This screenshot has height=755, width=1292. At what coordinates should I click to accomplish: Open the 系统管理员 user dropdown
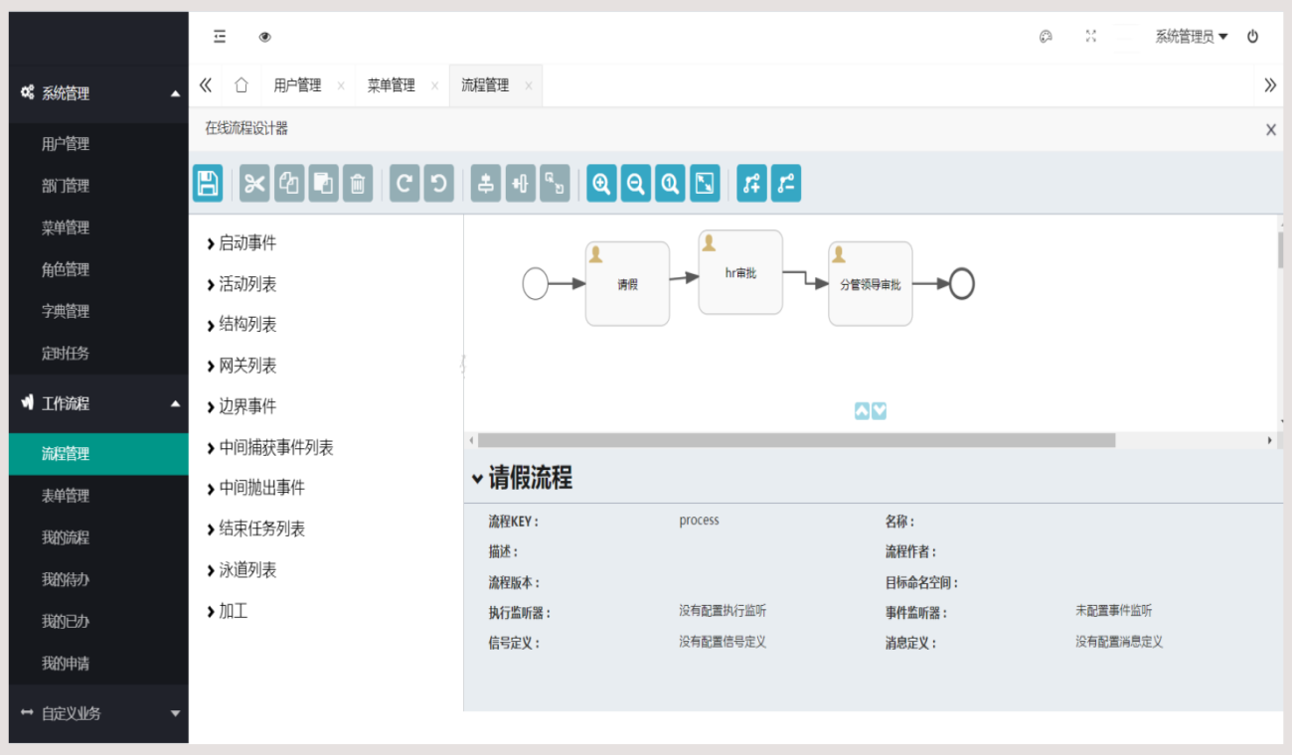coord(1192,37)
